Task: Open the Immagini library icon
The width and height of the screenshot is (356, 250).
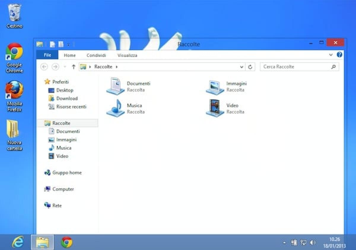Action: pyautogui.click(x=214, y=86)
